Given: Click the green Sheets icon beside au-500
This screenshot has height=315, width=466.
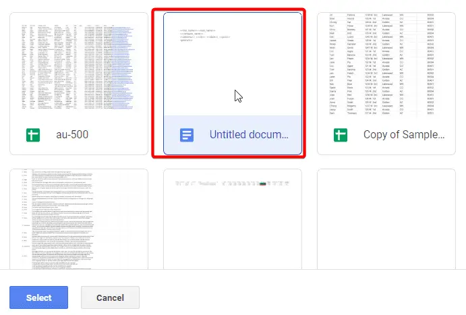Looking at the screenshot, I should (33, 135).
